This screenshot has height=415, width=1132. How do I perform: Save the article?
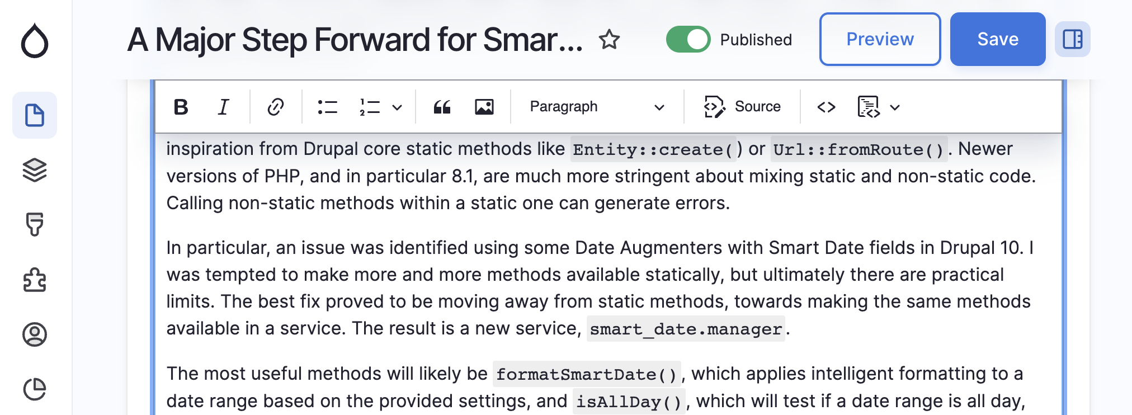(998, 39)
